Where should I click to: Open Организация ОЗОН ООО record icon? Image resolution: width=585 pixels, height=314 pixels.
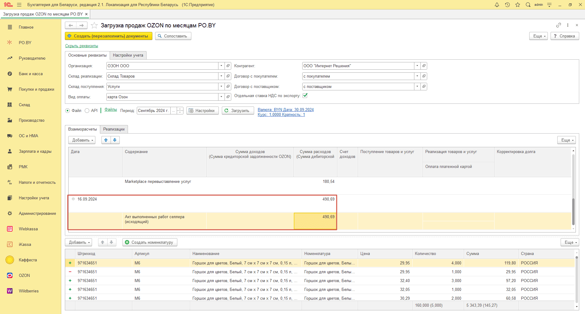pyautogui.click(x=228, y=66)
